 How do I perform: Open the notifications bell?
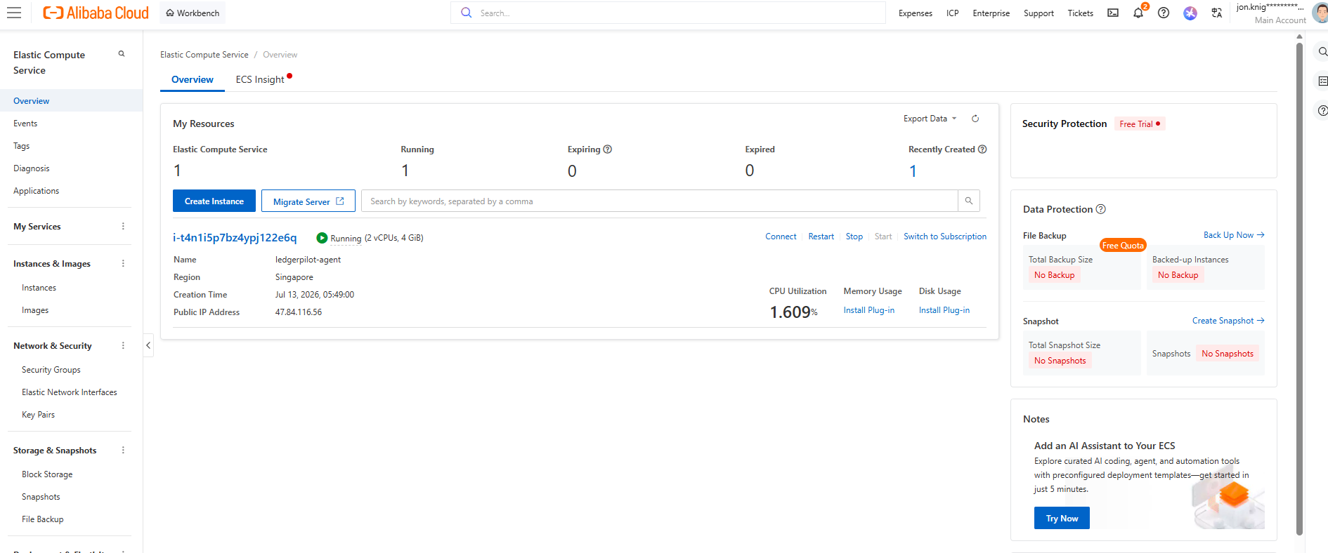[x=1138, y=13]
